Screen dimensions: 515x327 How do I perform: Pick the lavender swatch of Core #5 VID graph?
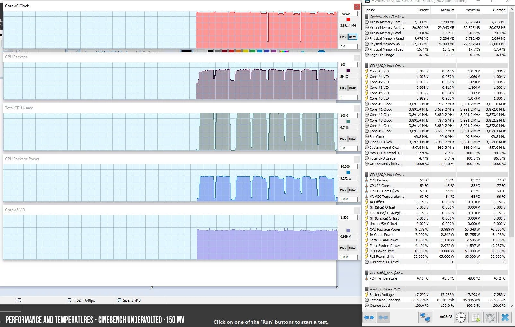(x=348, y=231)
